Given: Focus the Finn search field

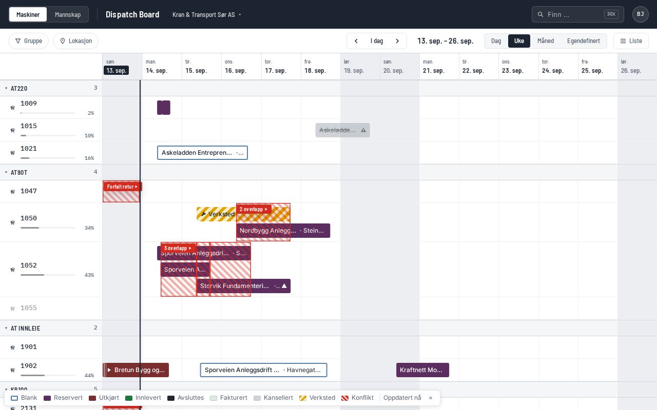Looking at the screenshot, I should (x=577, y=14).
